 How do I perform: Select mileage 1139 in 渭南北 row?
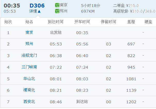(131, 90)
